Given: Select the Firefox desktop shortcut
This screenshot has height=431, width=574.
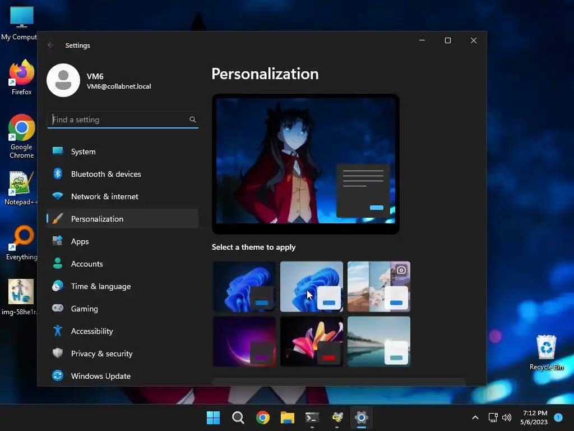Looking at the screenshot, I should 22,77.
